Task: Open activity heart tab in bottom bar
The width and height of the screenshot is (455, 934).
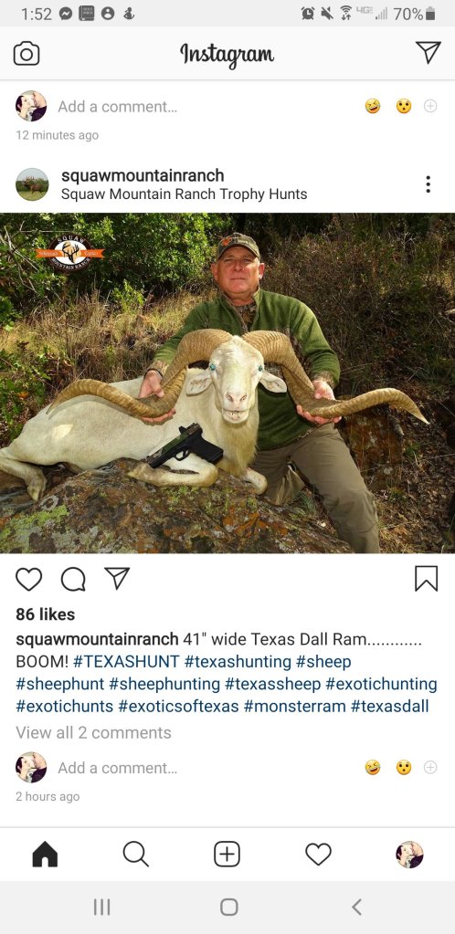Action: point(319,855)
